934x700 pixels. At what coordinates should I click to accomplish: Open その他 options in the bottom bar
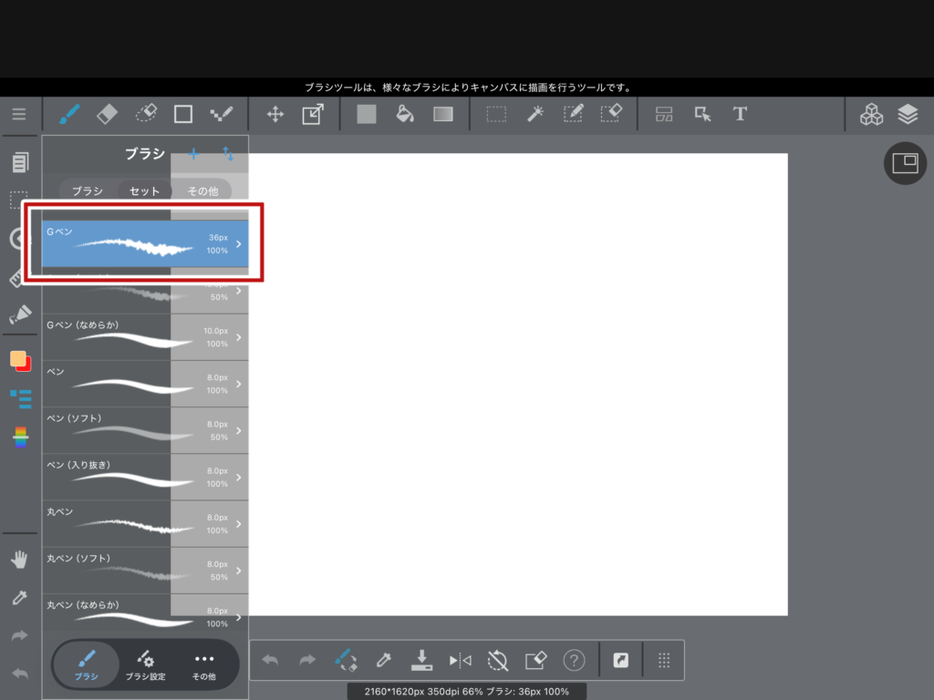point(203,665)
